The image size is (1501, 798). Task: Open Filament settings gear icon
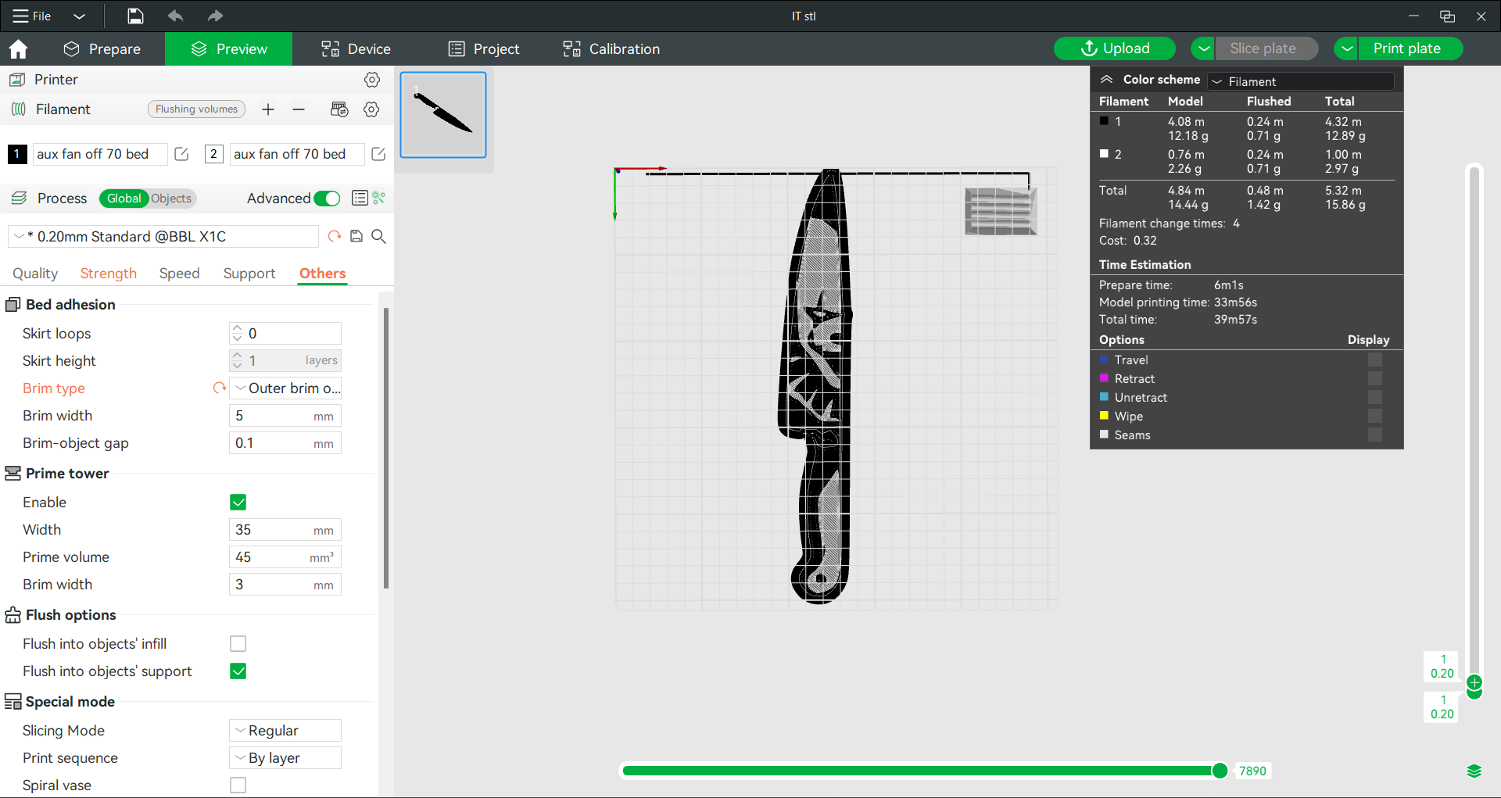372,109
